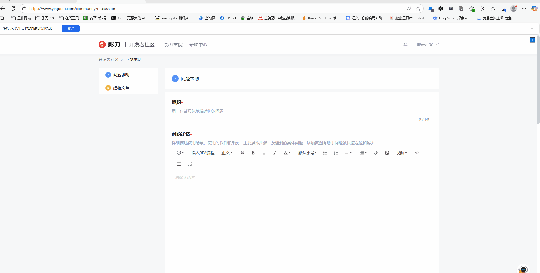
Task: Open the 默认字号 font size dropdown
Action: pyautogui.click(x=307, y=153)
